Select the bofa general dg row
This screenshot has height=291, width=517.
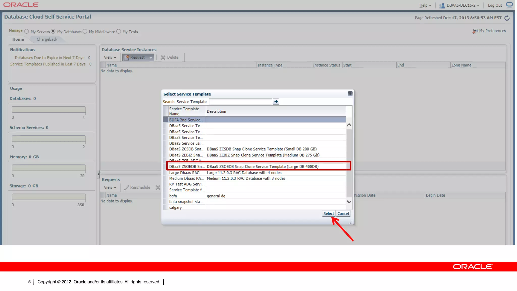point(254,196)
